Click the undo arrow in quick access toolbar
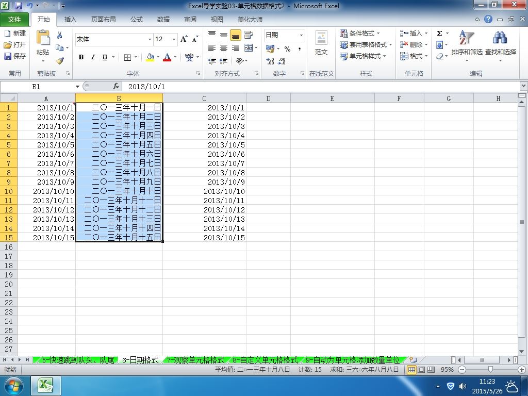This screenshot has width=528, height=396. coord(29,5)
